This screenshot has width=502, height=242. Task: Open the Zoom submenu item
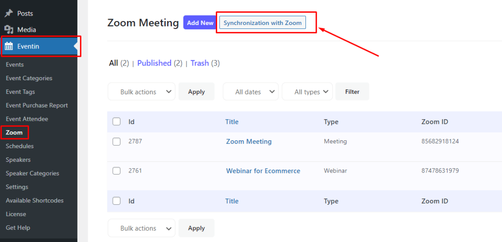[x=14, y=132]
